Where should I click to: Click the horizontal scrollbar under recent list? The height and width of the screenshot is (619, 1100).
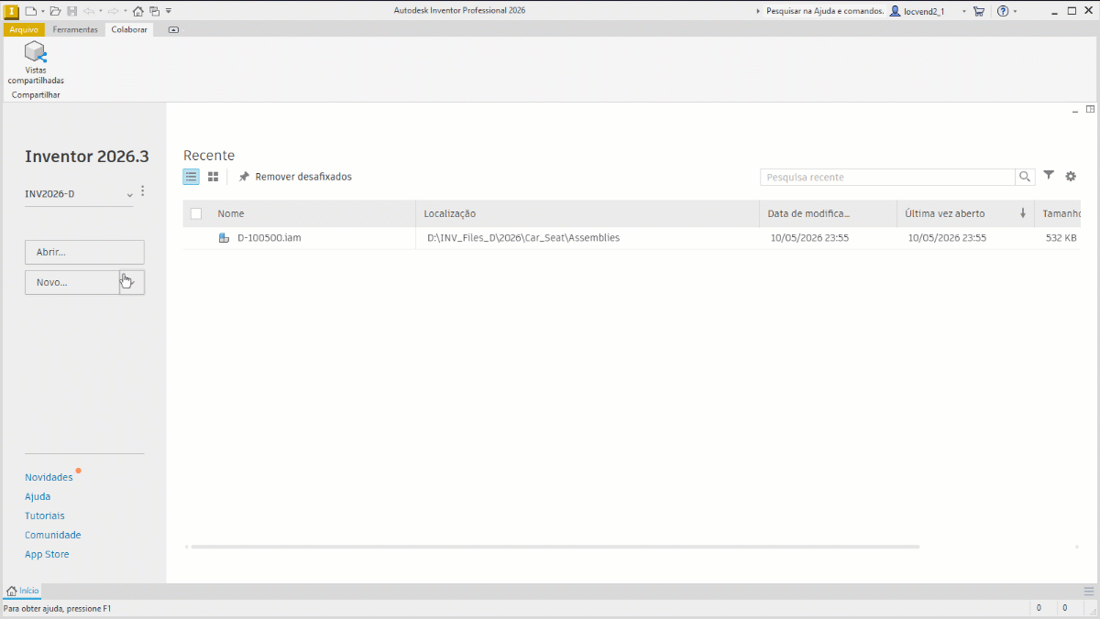tap(555, 547)
